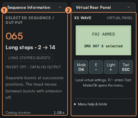Image resolution: width=138 pixels, height=118 pixels.
Task: Click the DMX 007 6 selected readout
Action: [x=103, y=46]
